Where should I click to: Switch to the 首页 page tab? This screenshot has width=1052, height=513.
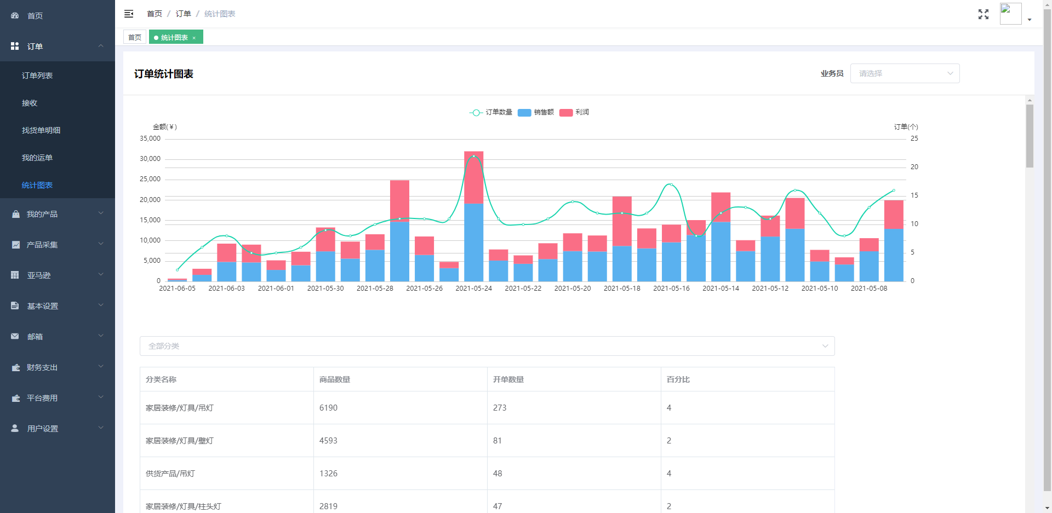click(135, 37)
